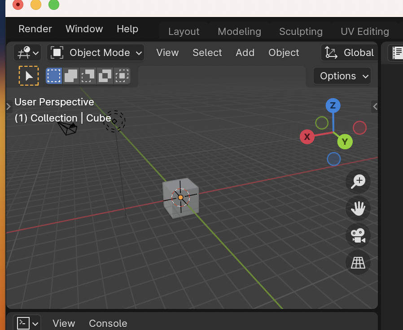This screenshot has width=403, height=330.
Task: Open the Global transform orientation dropdown
Action: 349,52
